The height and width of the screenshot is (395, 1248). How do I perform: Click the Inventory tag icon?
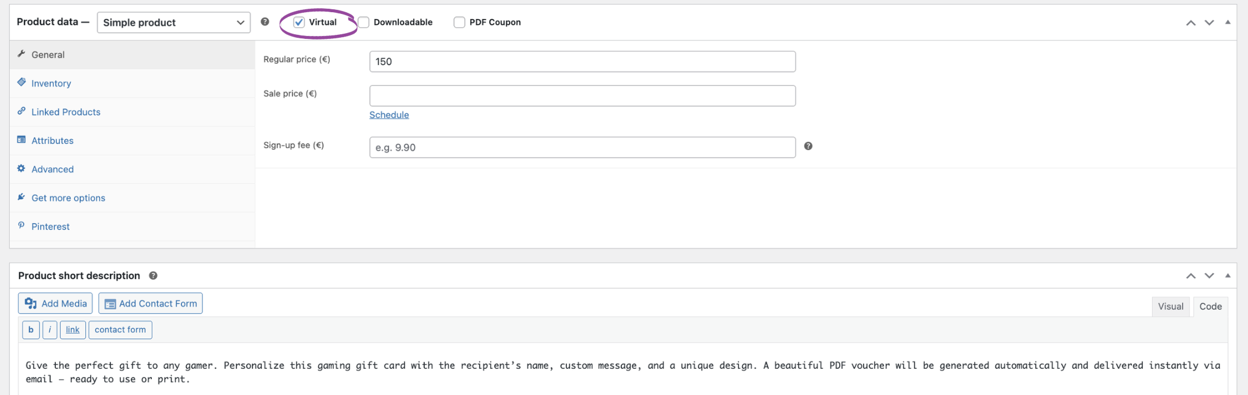coord(22,82)
